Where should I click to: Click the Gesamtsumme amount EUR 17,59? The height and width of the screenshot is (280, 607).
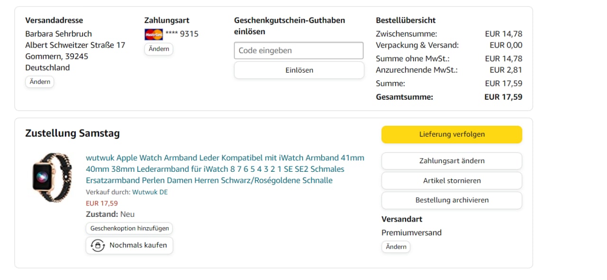point(503,97)
